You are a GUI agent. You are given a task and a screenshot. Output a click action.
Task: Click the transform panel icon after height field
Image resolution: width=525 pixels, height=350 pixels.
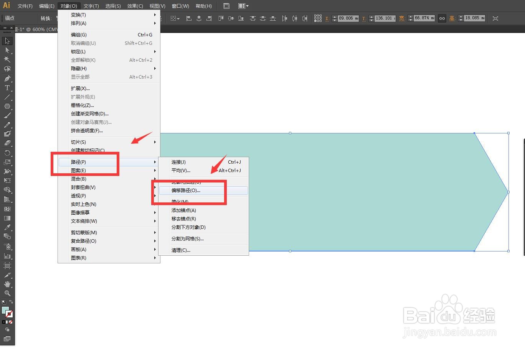(495, 18)
